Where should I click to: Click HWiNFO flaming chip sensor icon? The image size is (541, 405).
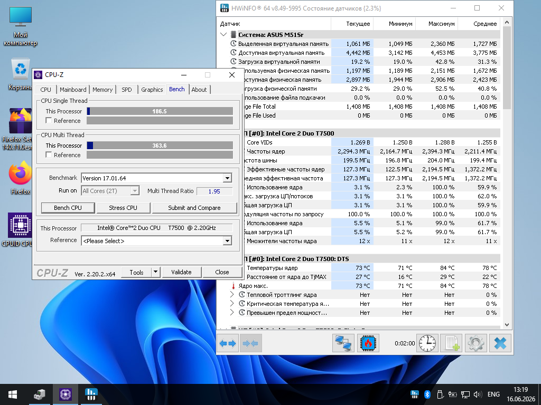[x=368, y=343]
